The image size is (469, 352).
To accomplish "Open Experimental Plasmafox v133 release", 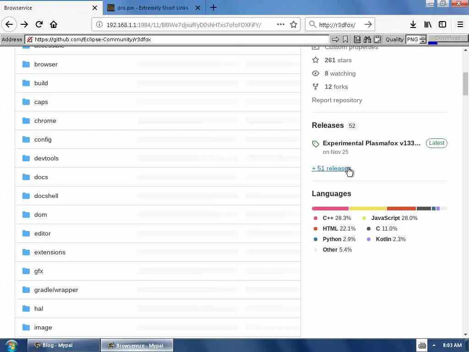I will 371,143.
